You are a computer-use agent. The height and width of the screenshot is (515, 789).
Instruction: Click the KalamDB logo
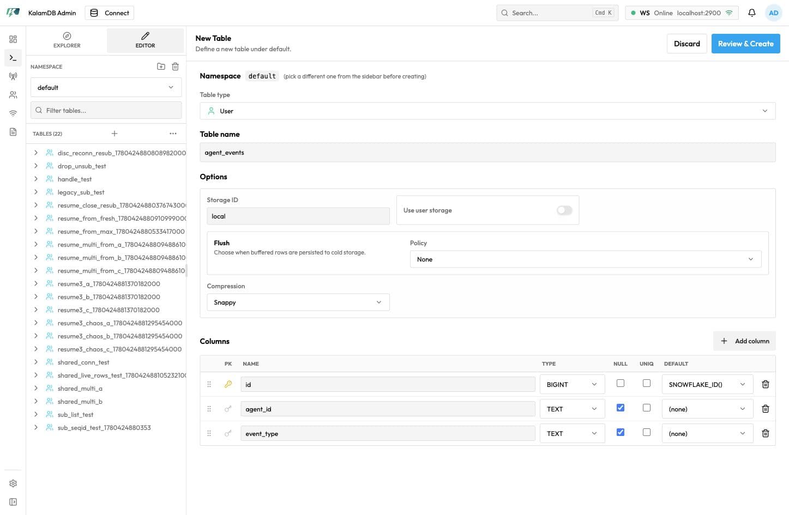pos(13,12)
